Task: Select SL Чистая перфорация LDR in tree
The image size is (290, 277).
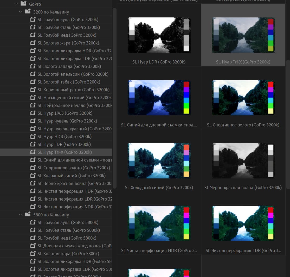Action: click(56, 199)
